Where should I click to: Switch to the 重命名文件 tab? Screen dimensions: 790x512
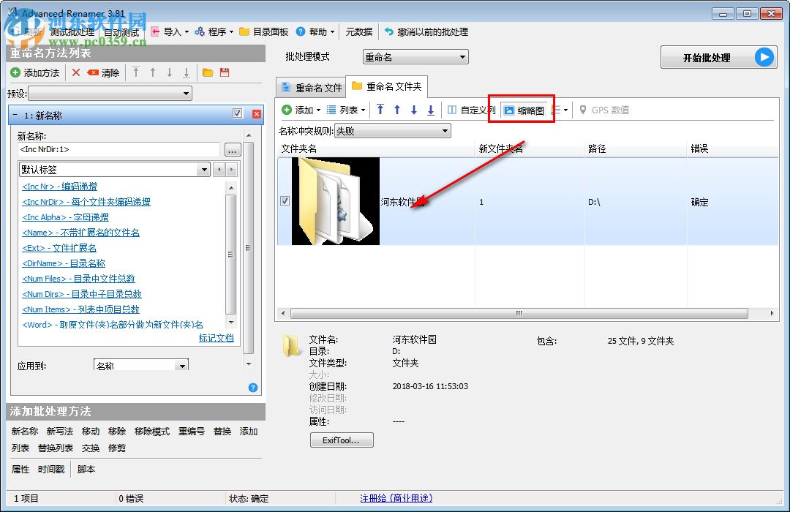click(x=310, y=86)
